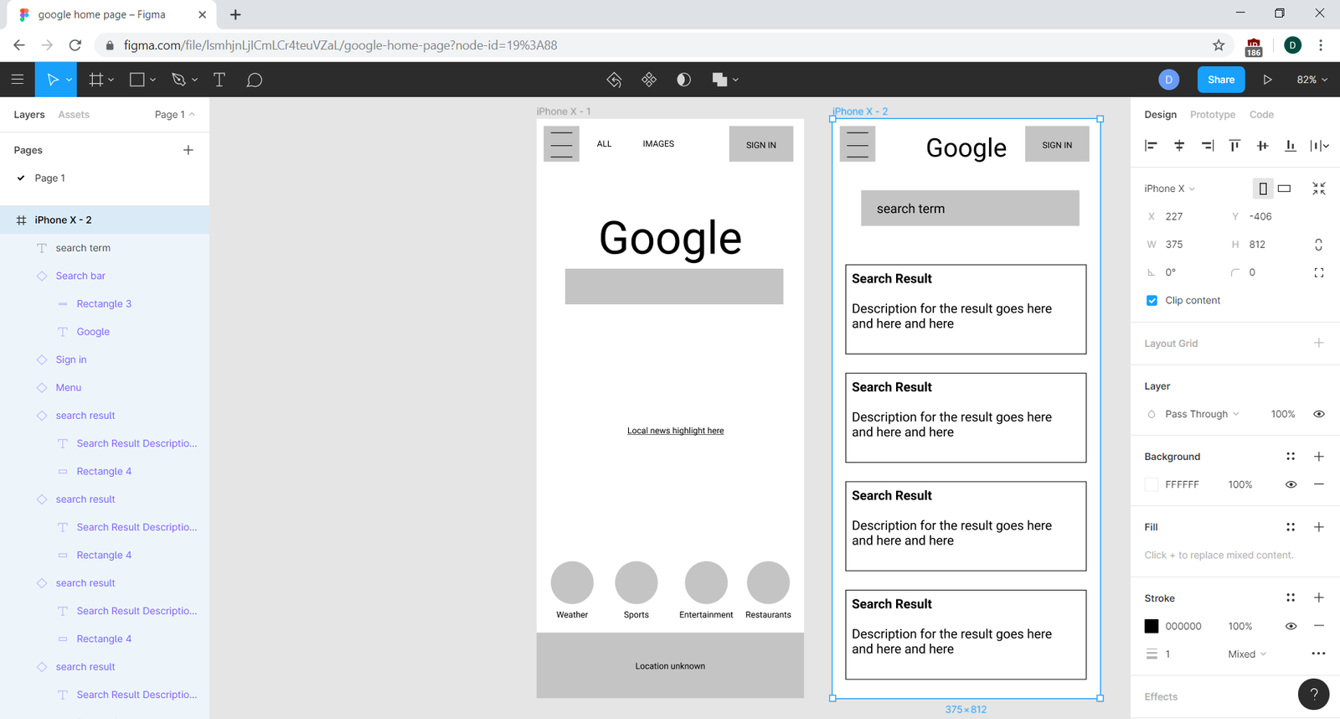Click the Create Component icon
The image size is (1340, 719).
pos(648,80)
